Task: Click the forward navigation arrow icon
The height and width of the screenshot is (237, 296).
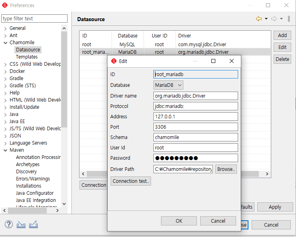Action: click(x=274, y=19)
